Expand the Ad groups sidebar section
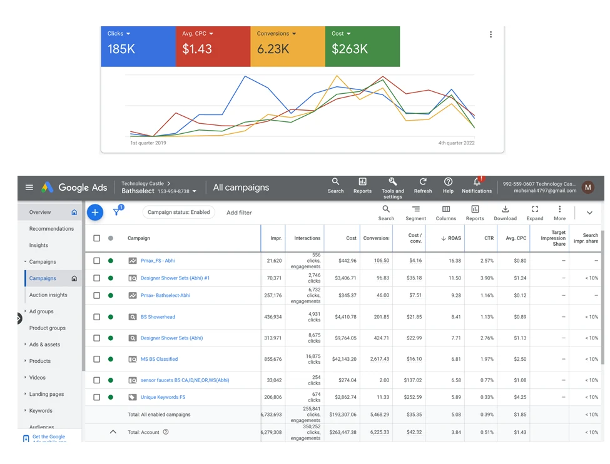This screenshot has width=610, height=464. pos(41,311)
